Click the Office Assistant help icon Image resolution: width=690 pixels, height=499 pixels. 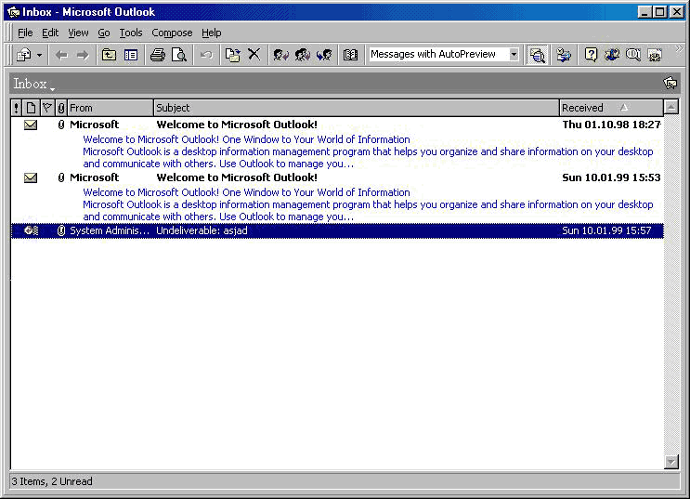(591, 55)
